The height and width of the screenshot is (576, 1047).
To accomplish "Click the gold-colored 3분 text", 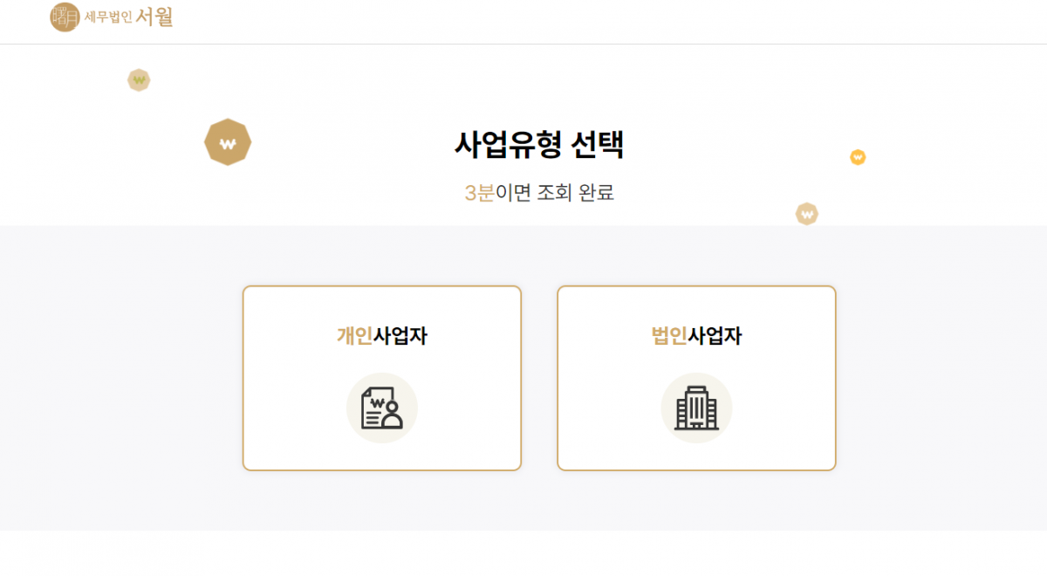I will pos(479,193).
